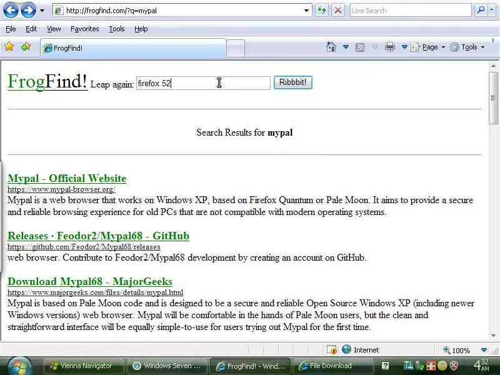Click the page scrollbar down arrow
The height and width of the screenshot is (375, 500).
coord(493,336)
